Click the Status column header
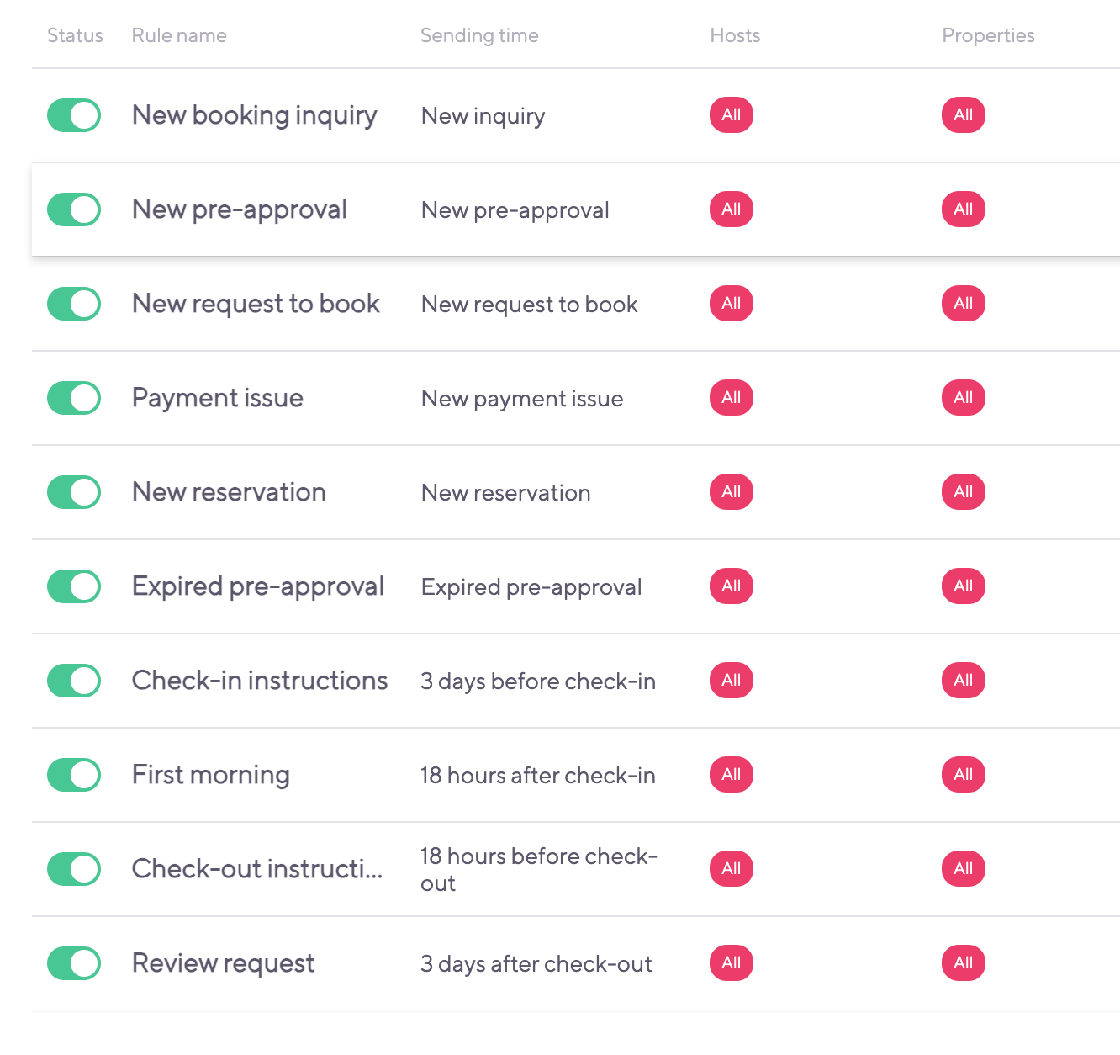This screenshot has width=1120, height=1055. pos(75,35)
